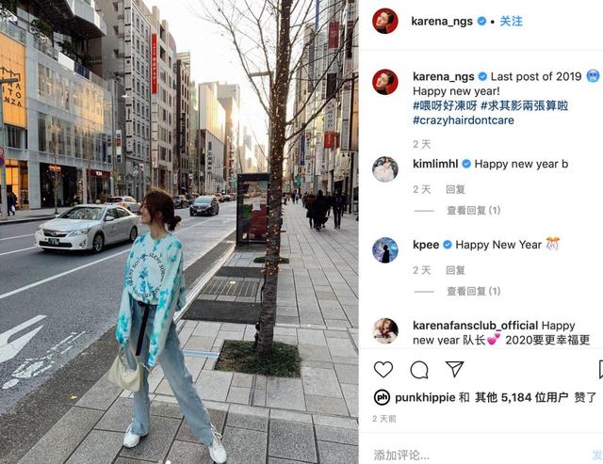The height and width of the screenshot is (464, 603).
Task: Reply to kpee's comment via 回复
Action: click(455, 270)
